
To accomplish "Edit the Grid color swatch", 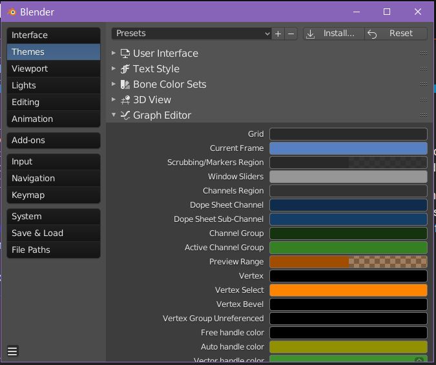I will (x=348, y=134).
